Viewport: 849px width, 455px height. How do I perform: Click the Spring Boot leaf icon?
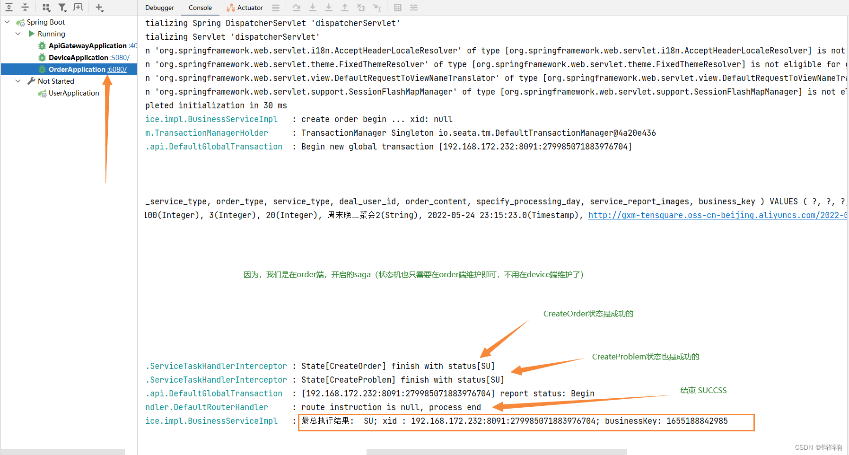[20, 22]
